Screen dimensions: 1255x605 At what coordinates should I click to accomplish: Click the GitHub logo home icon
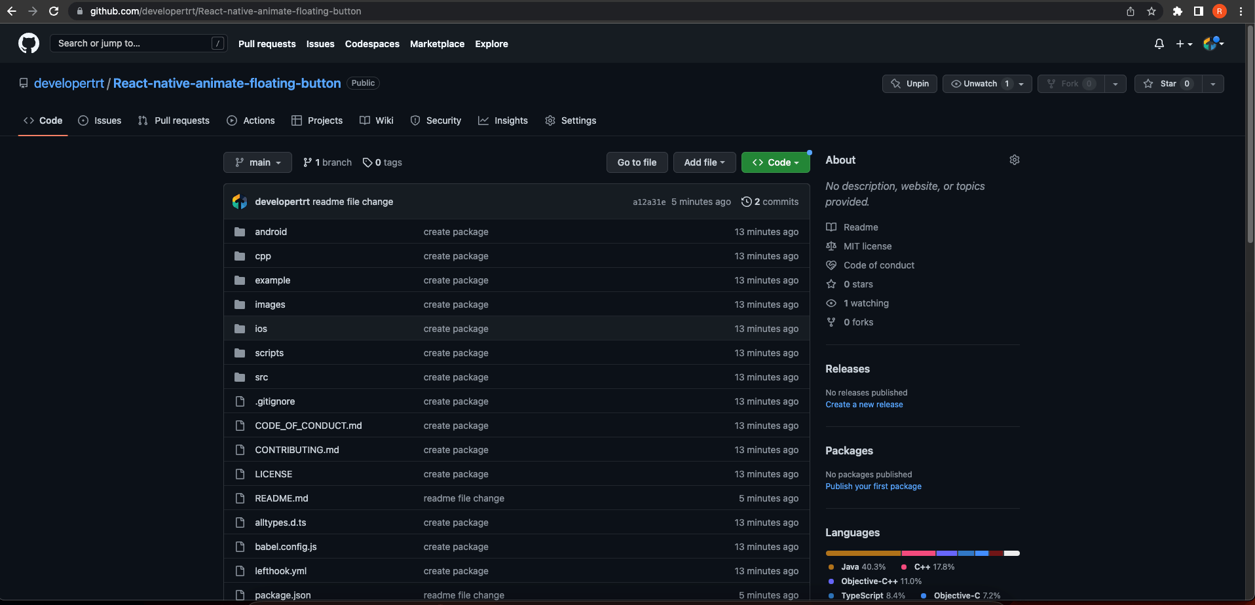29,44
